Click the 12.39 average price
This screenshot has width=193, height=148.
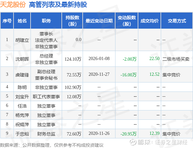click(x=154, y=133)
